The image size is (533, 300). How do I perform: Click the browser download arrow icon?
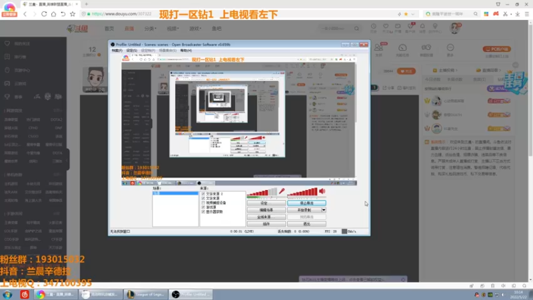[x=518, y=14]
